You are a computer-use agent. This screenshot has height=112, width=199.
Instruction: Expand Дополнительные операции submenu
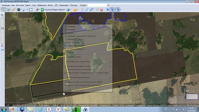coord(88,77)
